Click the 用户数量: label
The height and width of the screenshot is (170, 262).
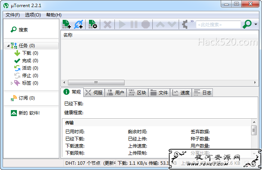[200, 146]
